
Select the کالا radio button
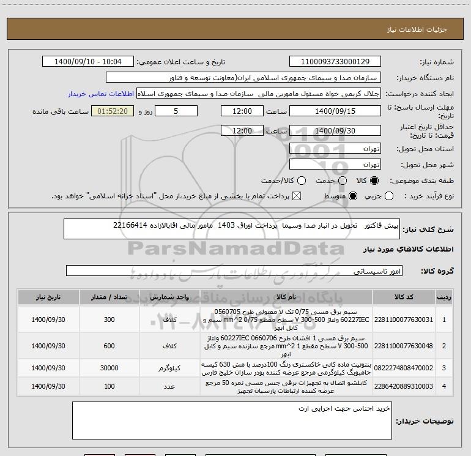point(376,181)
